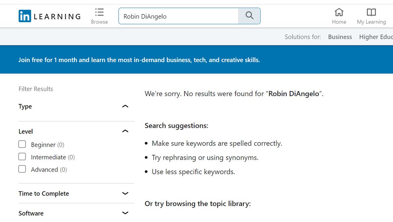Open Browse using its list icon
The image size is (393, 222).
click(99, 12)
